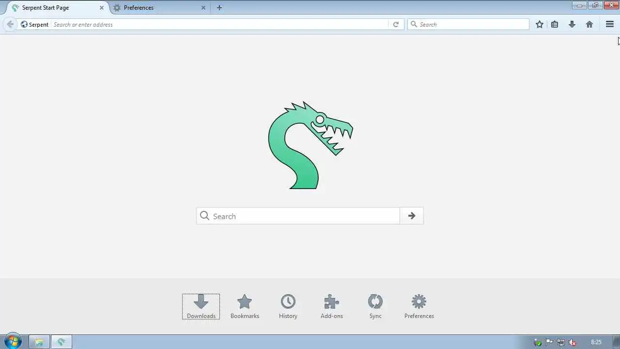
Task: Focus the address bar
Action: (x=219, y=24)
